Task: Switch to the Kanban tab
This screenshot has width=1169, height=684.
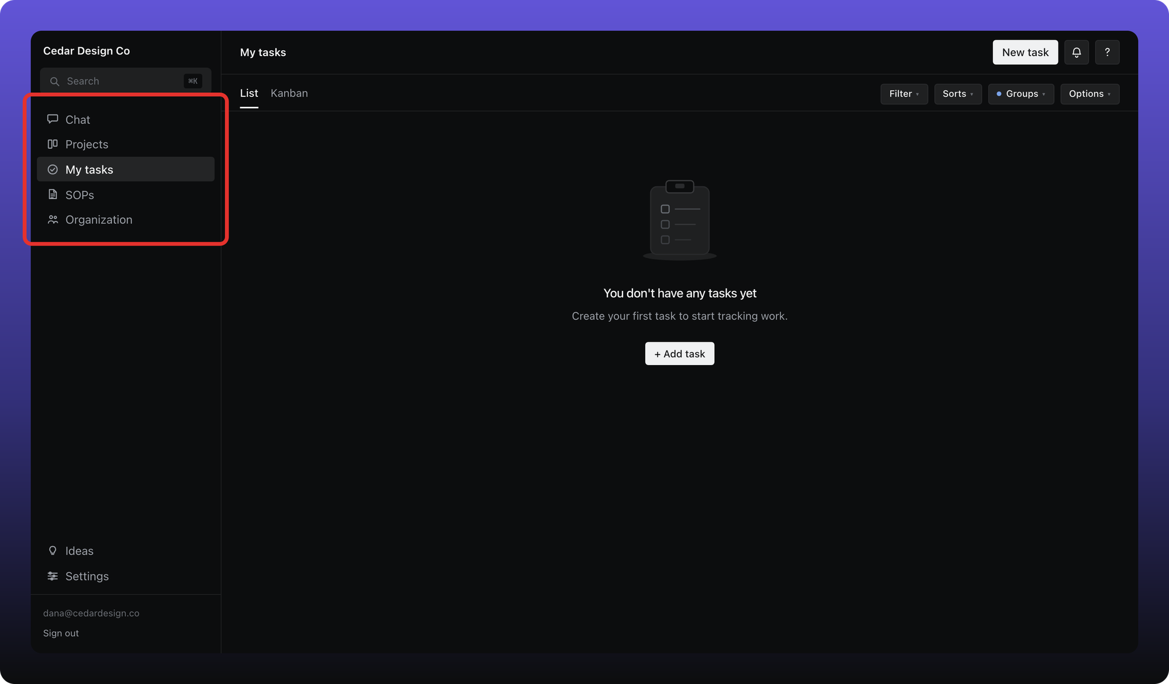Action: coord(289,93)
